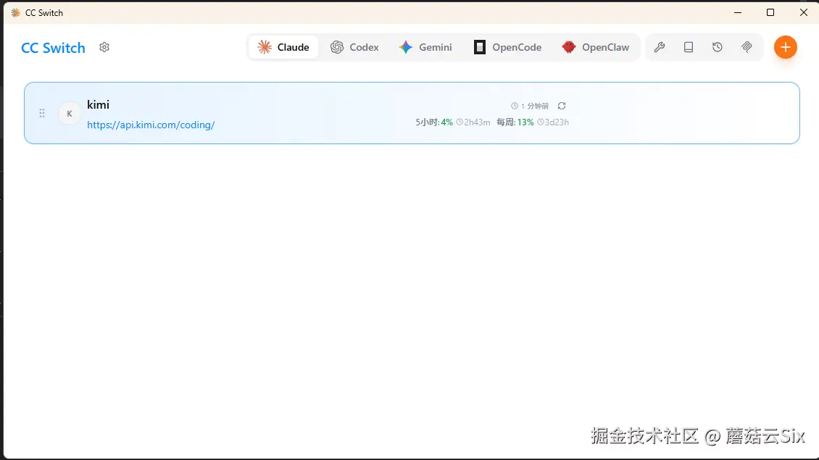Click the CC Switch app title
819x460 pixels.
(x=54, y=48)
